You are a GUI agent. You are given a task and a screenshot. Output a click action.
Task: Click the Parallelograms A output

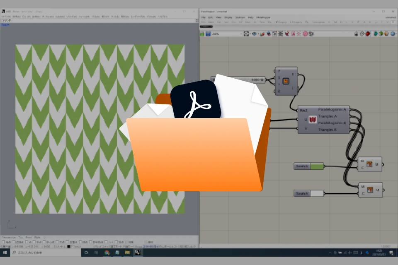coord(332,110)
